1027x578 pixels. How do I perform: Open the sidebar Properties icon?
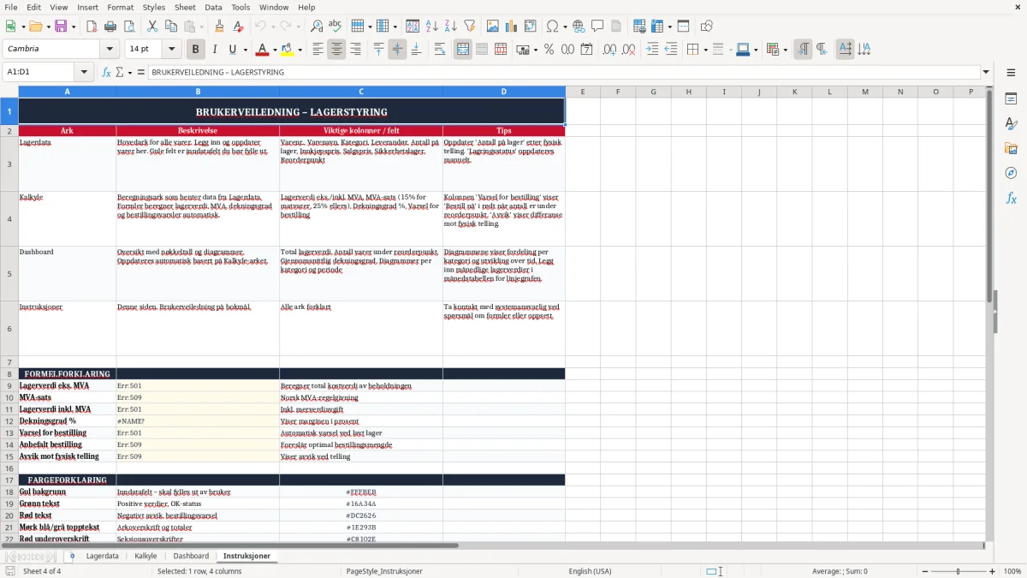point(1011,98)
